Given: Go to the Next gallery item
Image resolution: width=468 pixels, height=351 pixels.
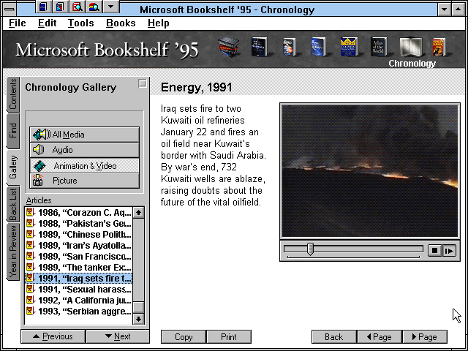Looking at the screenshot, I should (x=118, y=336).
